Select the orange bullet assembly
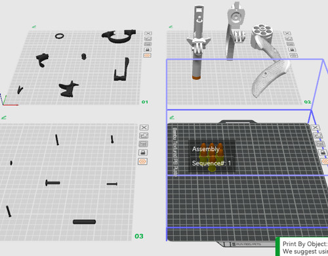The height and width of the screenshot is (256, 328). pyautogui.click(x=211, y=157)
